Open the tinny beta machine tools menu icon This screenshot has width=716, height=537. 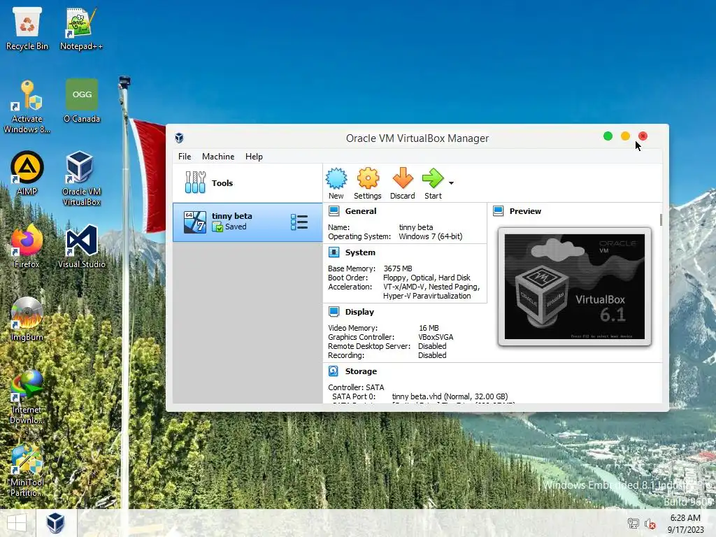(x=299, y=222)
